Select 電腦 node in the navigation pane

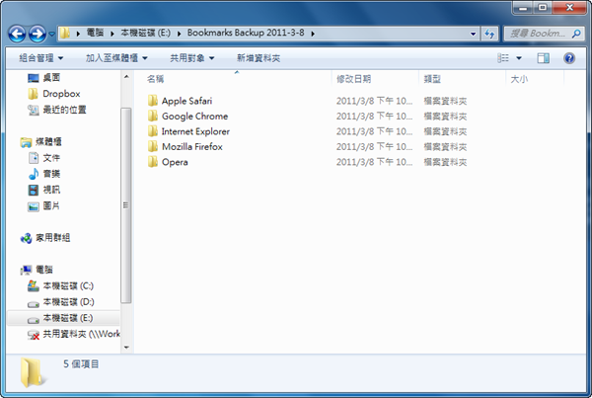click(x=43, y=270)
